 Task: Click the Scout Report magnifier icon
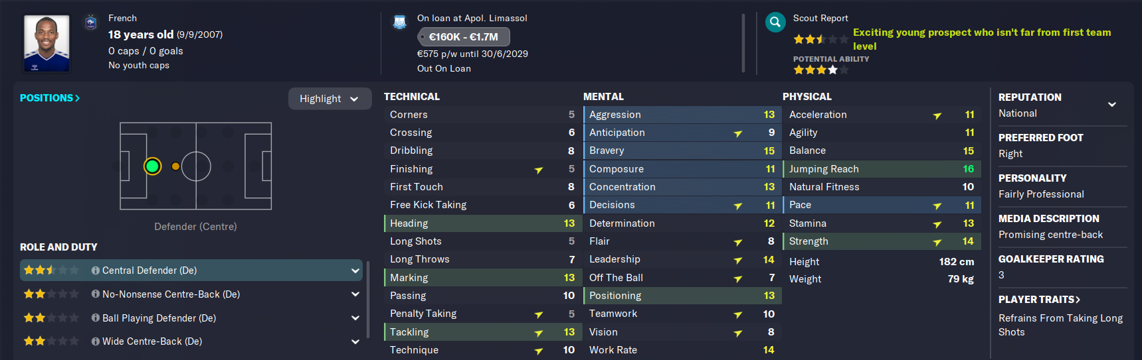775,23
